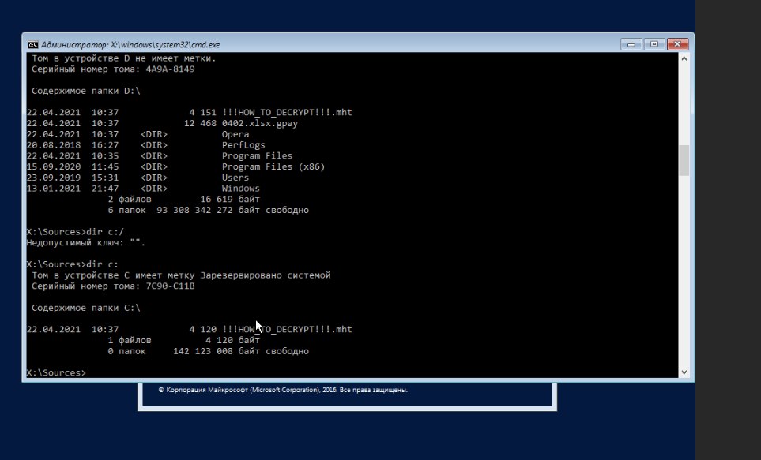The width and height of the screenshot is (761, 460).
Task: Click the serial number 4A9A-8149
Action: pyautogui.click(x=171, y=69)
